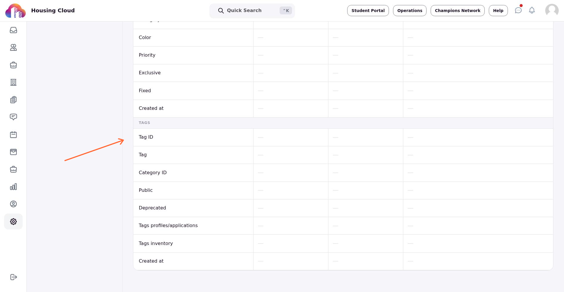Click the Help button
Viewport: 564px width, 292px height.
point(498,11)
